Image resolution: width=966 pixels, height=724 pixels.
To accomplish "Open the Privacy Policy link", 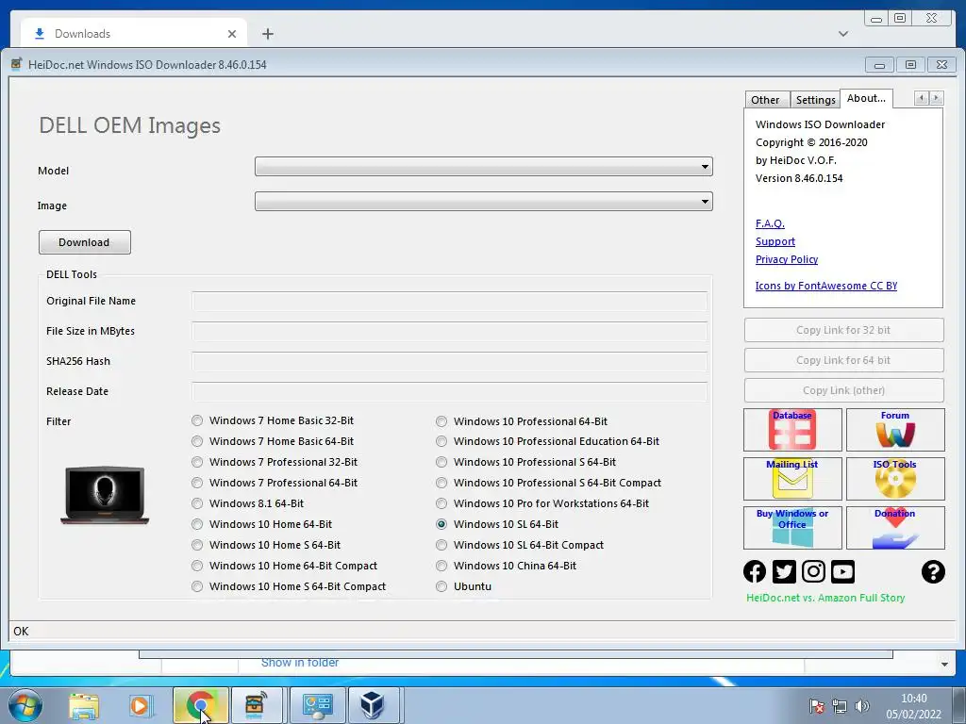I will click(787, 259).
